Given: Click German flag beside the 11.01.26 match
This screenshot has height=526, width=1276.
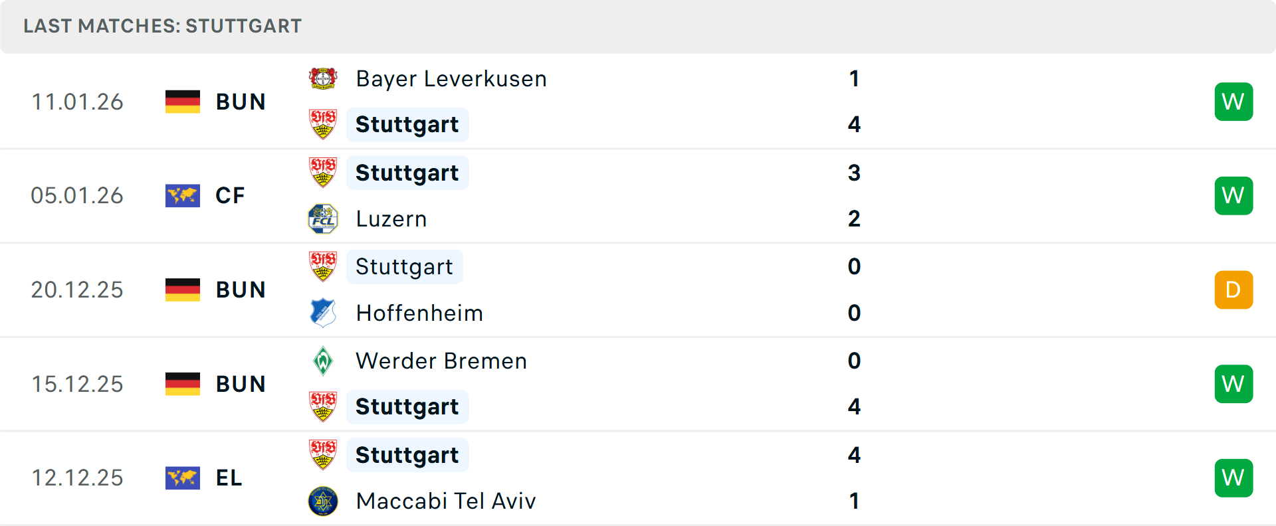Looking at the screenshot, I should pos(183,102).
